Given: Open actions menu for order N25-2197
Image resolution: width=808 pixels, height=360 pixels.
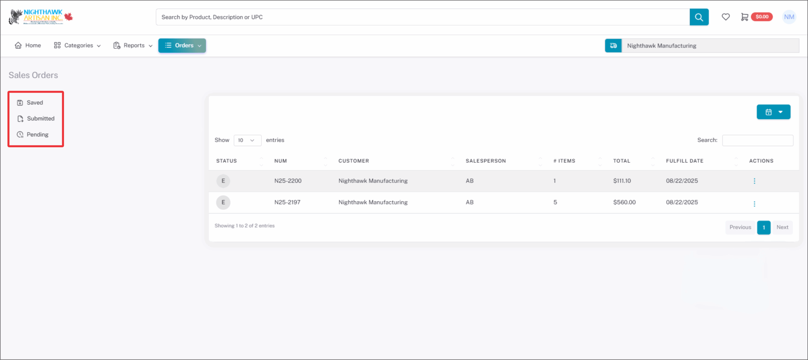Looking at the screenshot, I should coord(754,204).
